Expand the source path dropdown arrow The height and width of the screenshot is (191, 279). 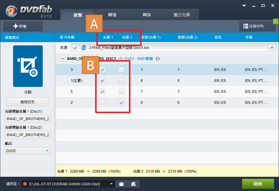tap(272, 48)
